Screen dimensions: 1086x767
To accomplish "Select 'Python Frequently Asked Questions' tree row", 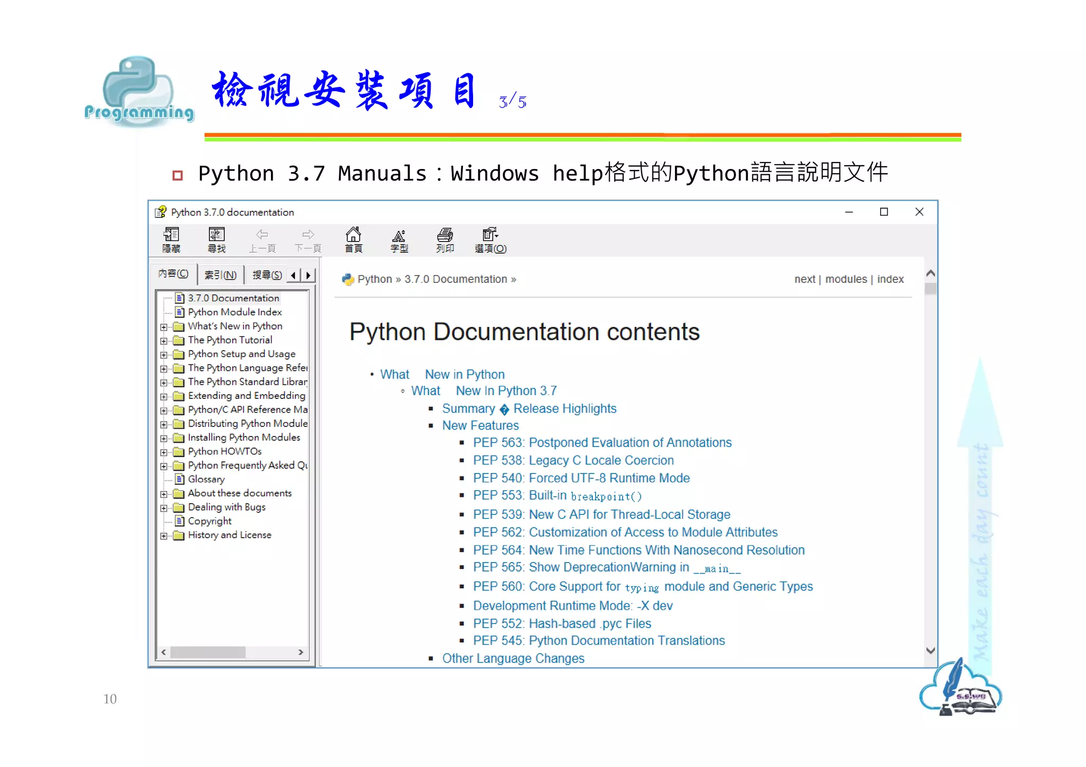I will [247, 465].
